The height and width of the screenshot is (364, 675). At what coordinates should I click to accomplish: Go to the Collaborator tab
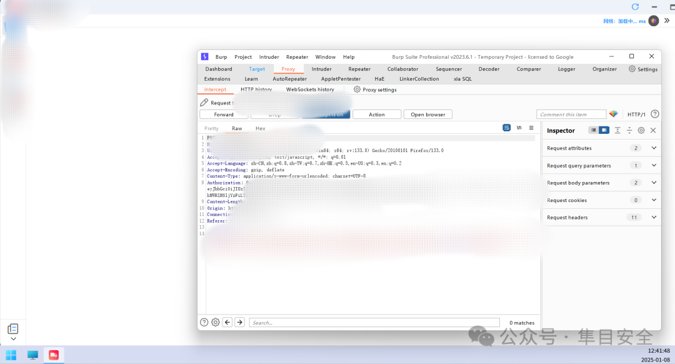point(403,69)
